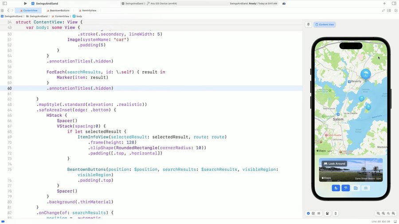
Task: Zoom out the canvas
Action: pyautogui.click(x=378, y=213)
